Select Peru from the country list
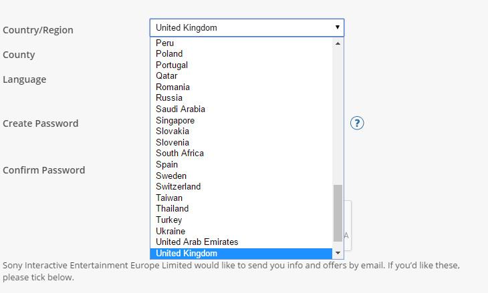The image size is (488, 293). (241, 43)
